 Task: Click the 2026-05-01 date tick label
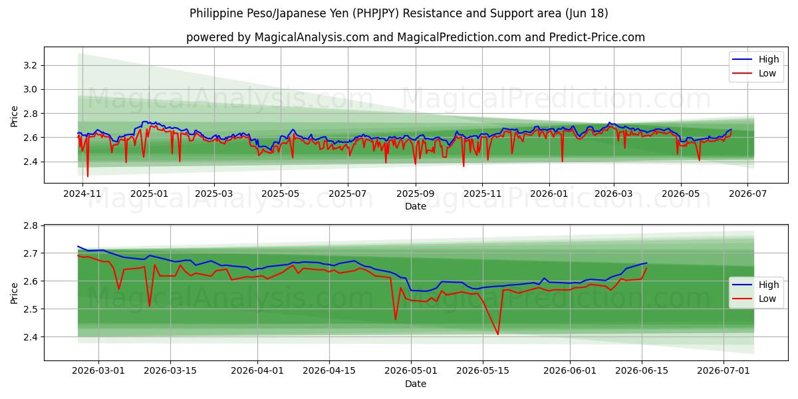click(x=412, y=371)
